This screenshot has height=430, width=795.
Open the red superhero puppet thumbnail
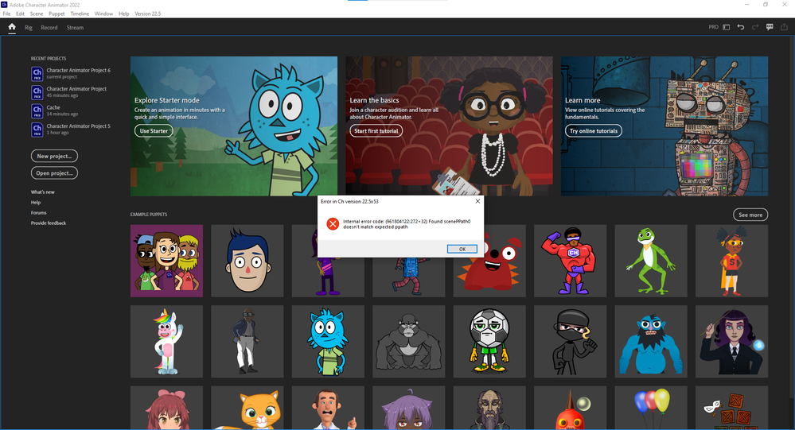click(570, 261)
